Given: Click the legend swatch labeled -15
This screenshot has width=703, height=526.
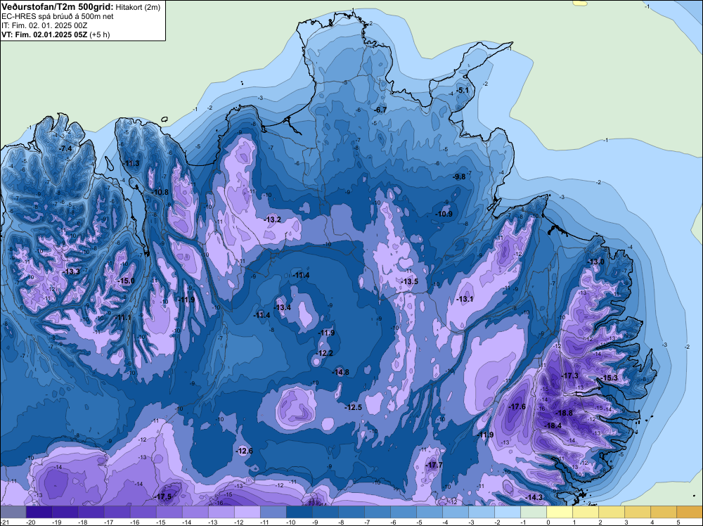Looking at the screenshot, I should tap(169, 512).
